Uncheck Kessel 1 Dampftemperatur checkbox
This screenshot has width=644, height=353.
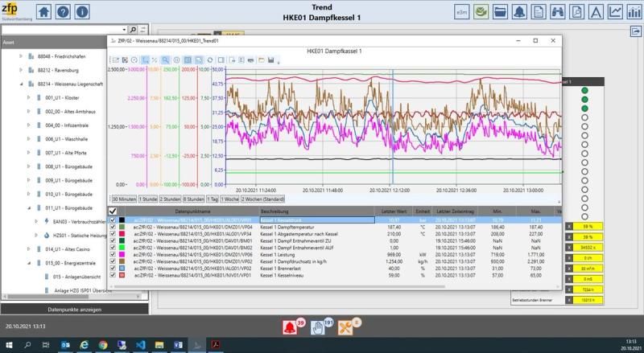coord(113,227)
